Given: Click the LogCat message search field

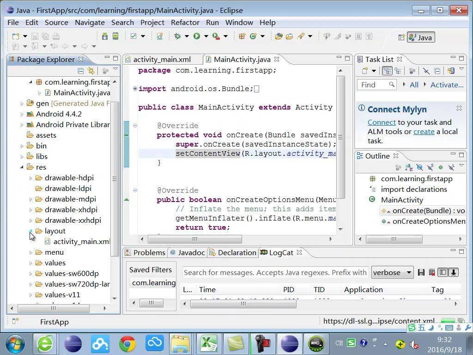Looking at the screenshot, I should pos(275,273).
